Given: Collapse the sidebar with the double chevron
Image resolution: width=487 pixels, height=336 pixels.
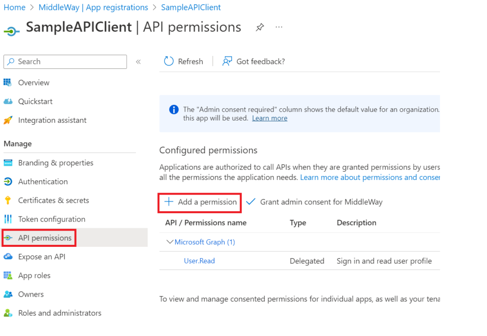Looking at the screenshot, I should tap(138, 62).
